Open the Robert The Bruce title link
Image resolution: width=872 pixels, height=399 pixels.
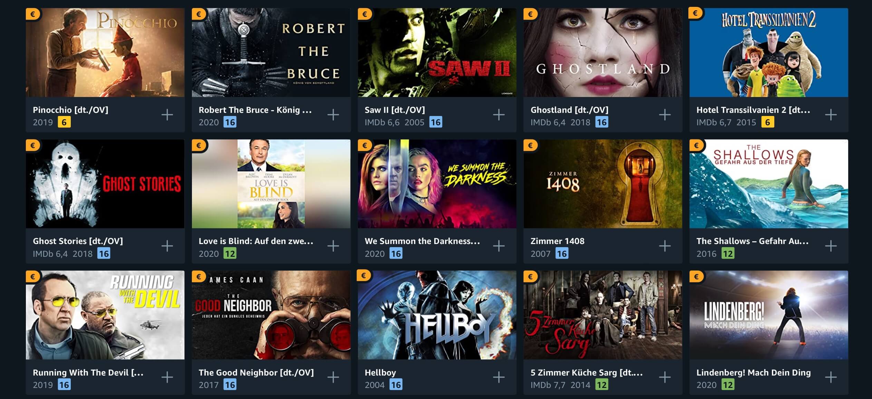click(x=255, y=110)
